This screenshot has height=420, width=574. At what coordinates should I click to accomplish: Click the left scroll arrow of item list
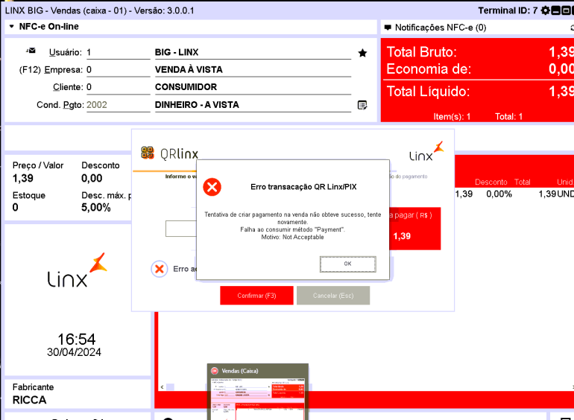[162, 386]
